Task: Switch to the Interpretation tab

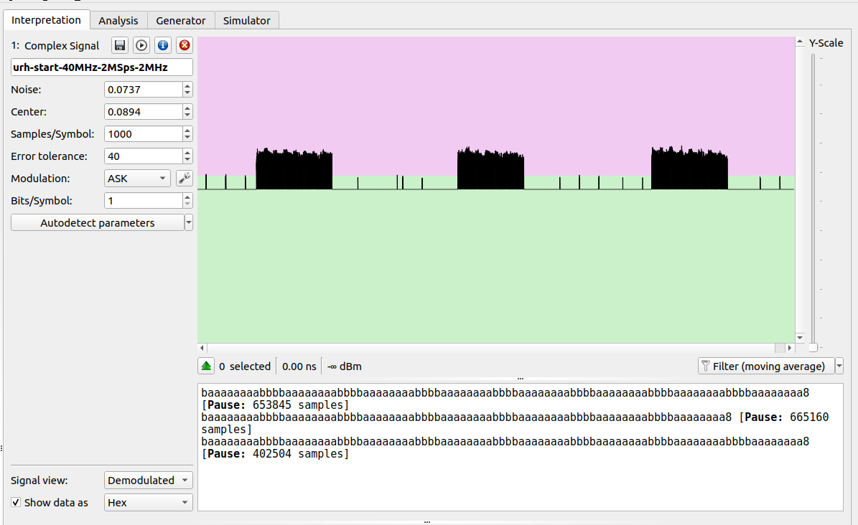Action: coord(46,20)
